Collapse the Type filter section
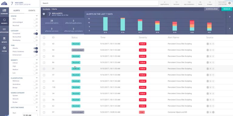The image size is (233, 116). pos(37,45)
